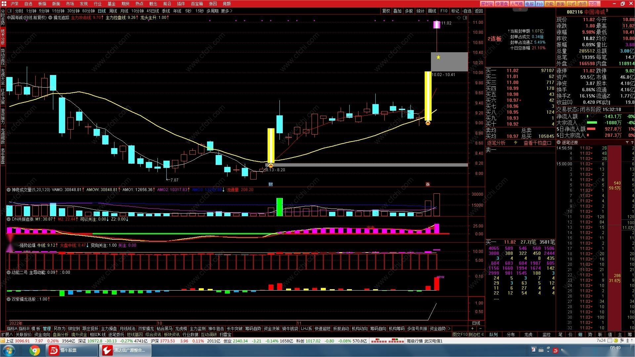Click the yellow star marker on the chart

point(438,58)
